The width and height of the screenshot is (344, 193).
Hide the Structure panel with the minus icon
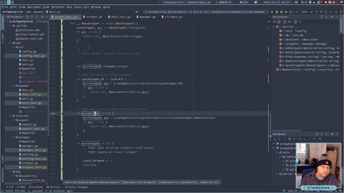337,17
